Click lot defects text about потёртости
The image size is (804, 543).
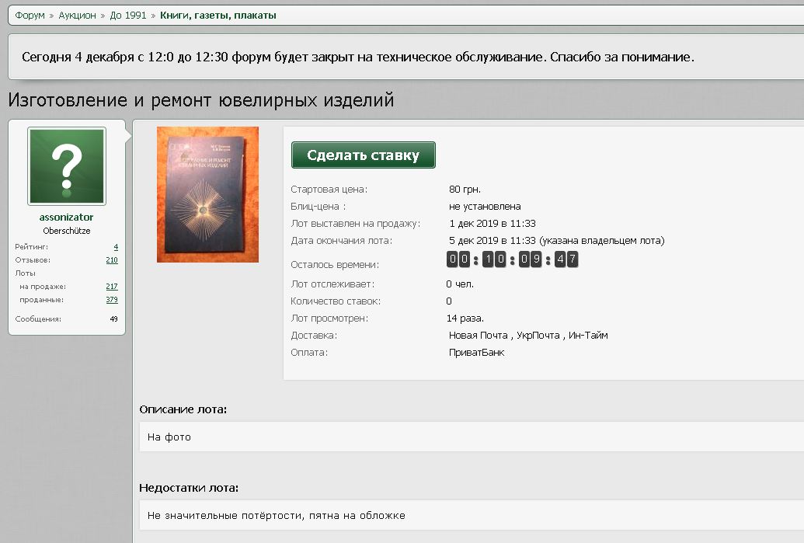tap(276, 515)
